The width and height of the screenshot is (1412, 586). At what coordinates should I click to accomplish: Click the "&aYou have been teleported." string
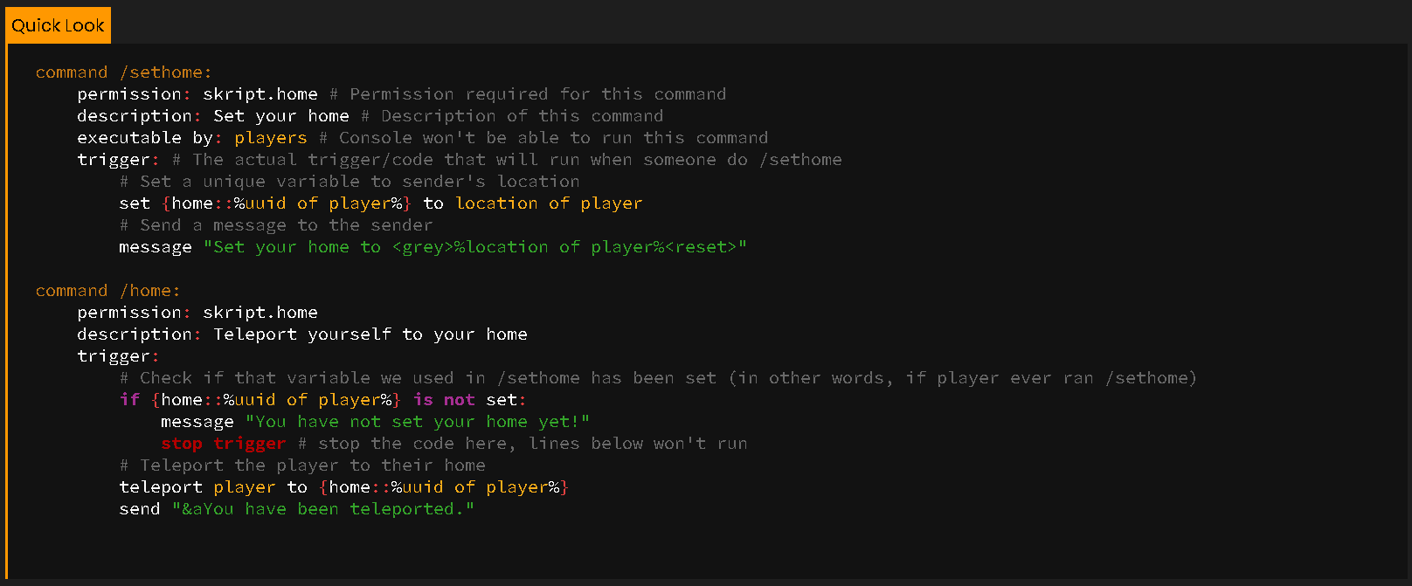tap(323, 509)
